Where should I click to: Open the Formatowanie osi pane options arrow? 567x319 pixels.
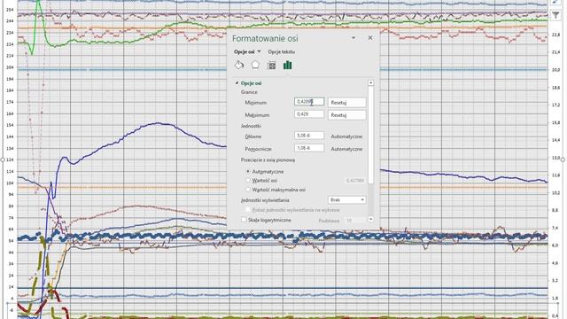pyautogui.click(x=353, y=37)
